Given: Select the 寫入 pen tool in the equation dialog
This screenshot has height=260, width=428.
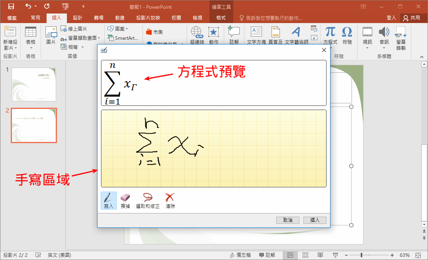Looking at the screenshot, I should 108,200.
